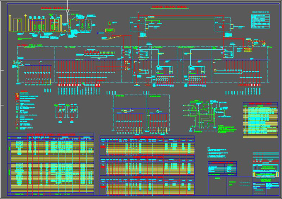Click the large yellow load schedule table at bottom left

click(51, 164)
